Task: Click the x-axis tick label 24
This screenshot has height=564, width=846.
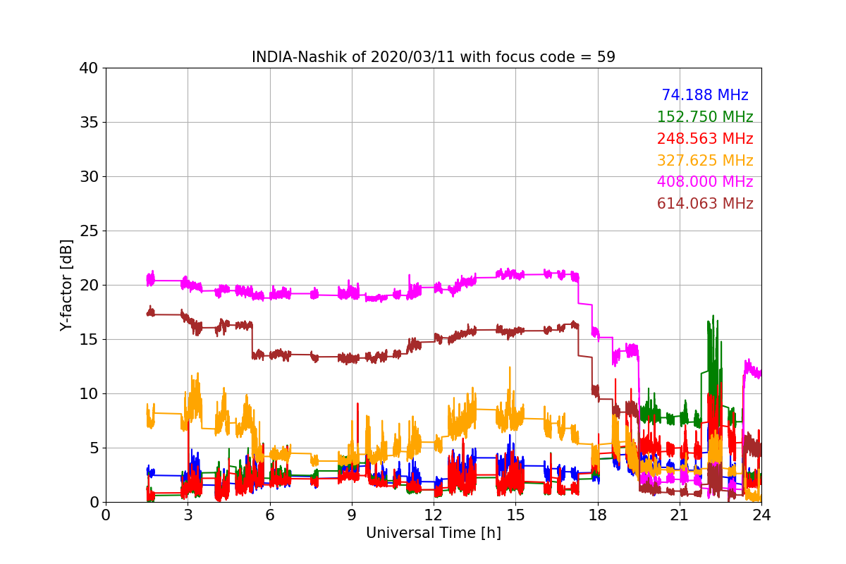Action: (761, 515)
